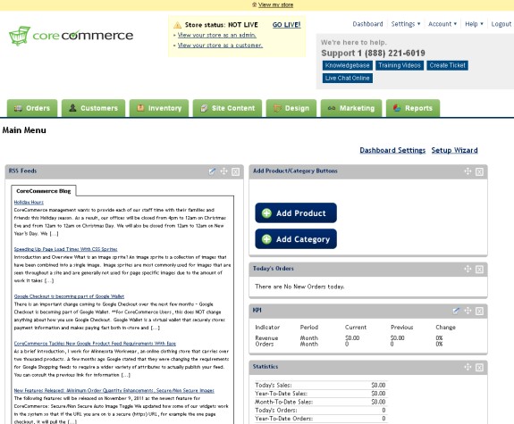Open the Site Content tab label
514x424 pixels.
233,108
